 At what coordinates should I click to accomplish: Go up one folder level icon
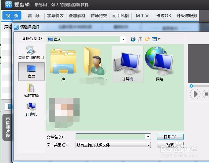point(140,39)
